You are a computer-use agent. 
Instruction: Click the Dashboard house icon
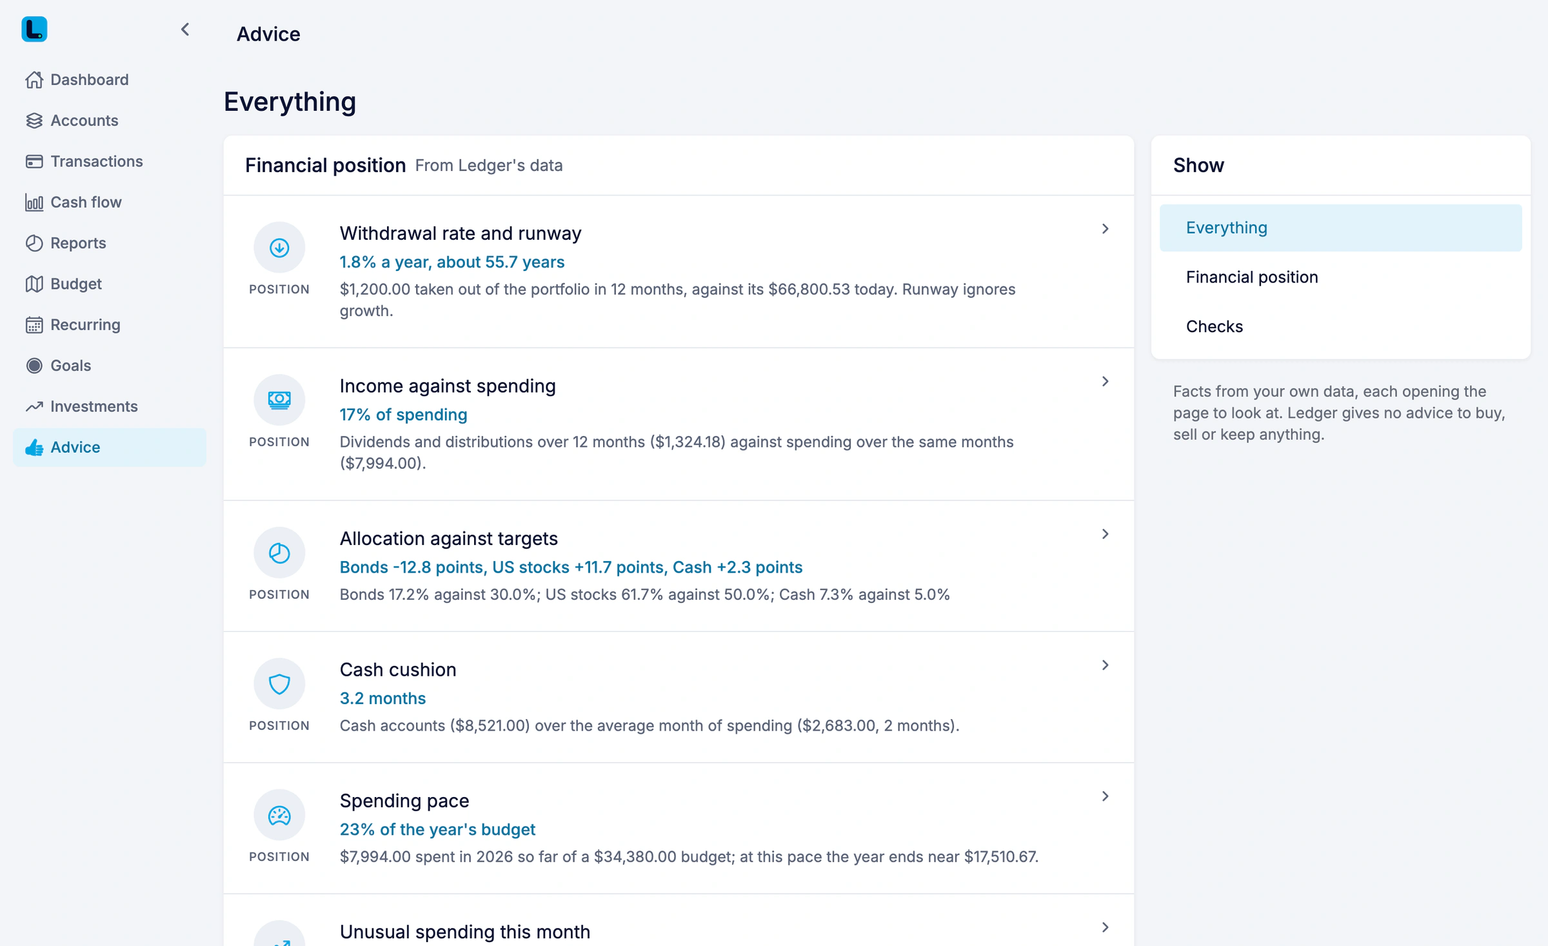[x=34, y=80]
